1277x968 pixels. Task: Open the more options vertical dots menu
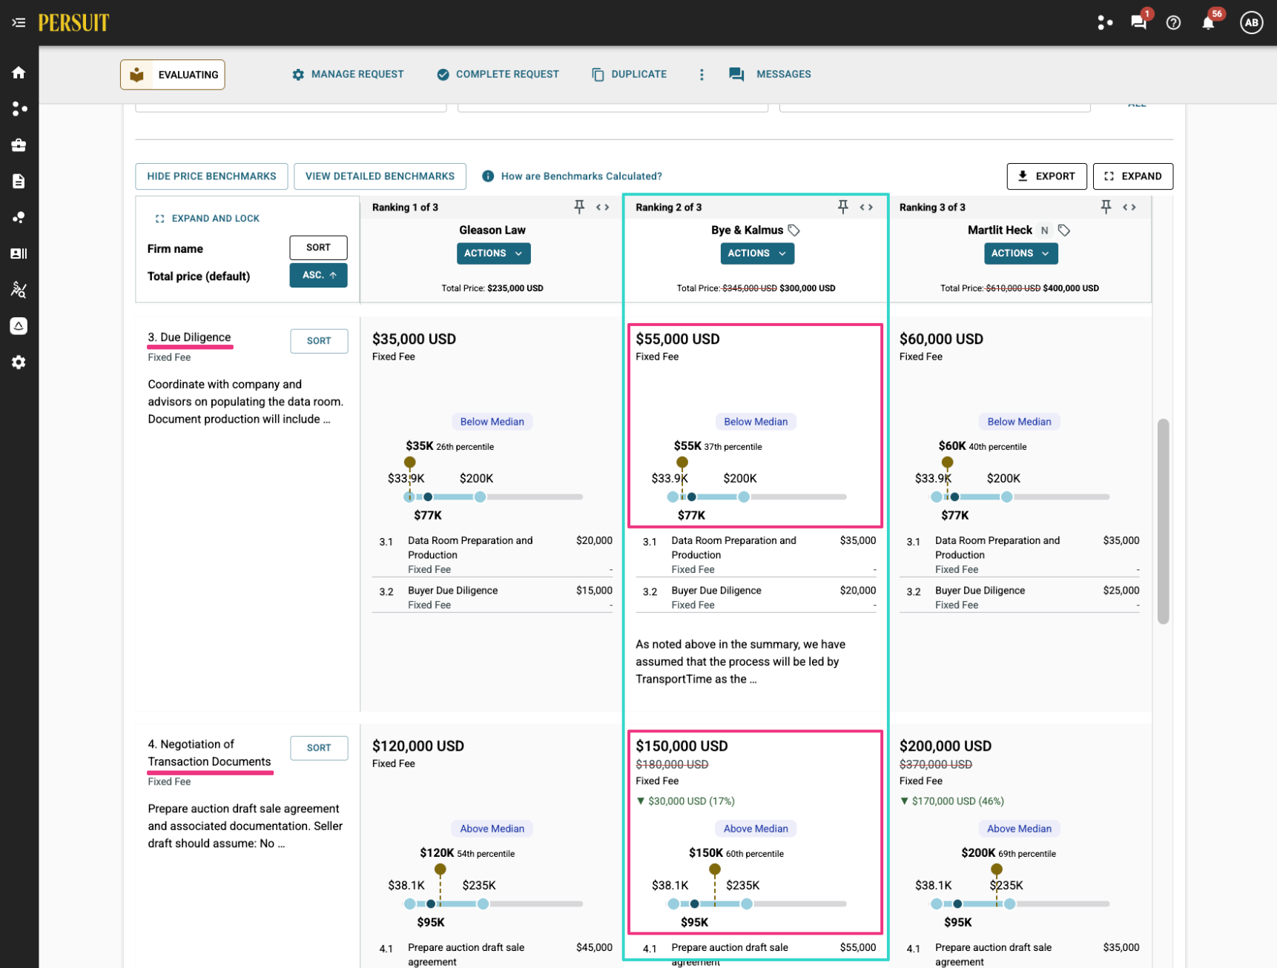[702, 74]
